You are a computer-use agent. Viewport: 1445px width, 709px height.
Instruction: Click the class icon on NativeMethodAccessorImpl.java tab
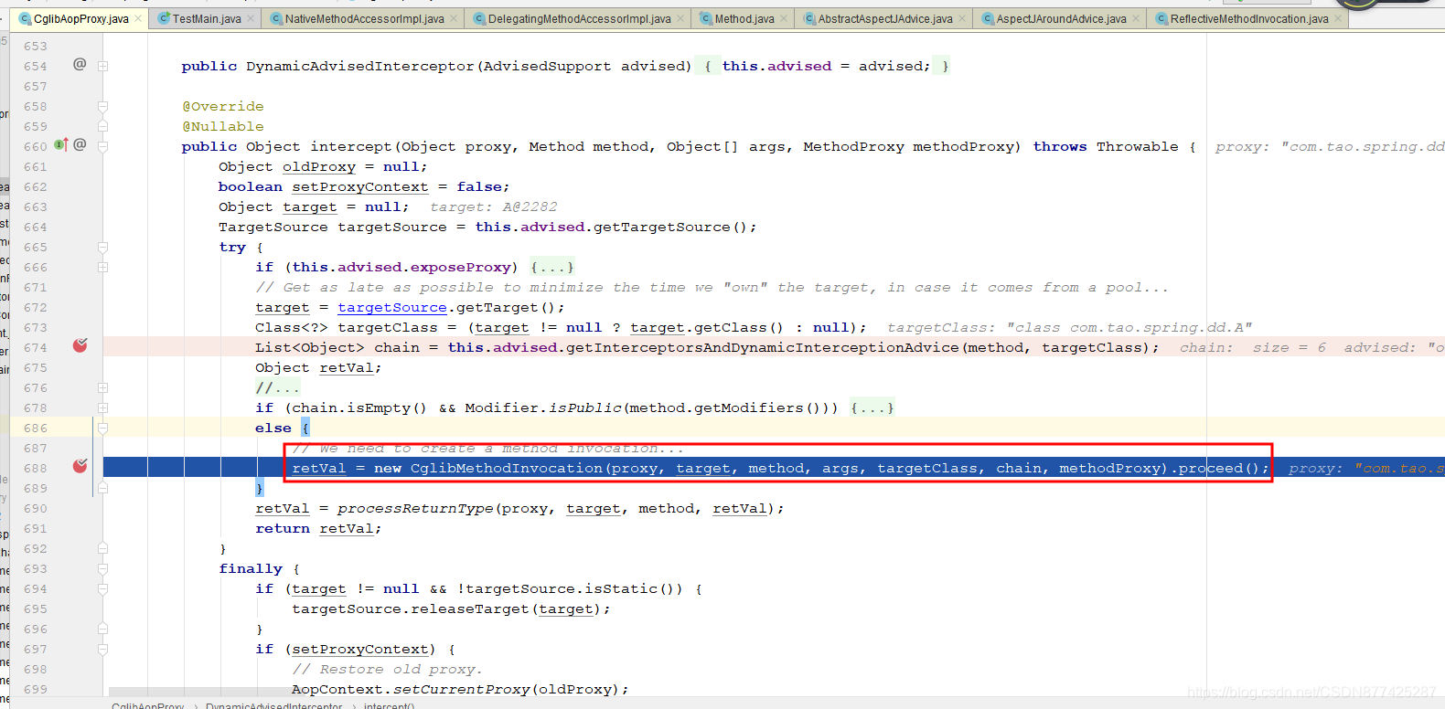pos(277,18)
